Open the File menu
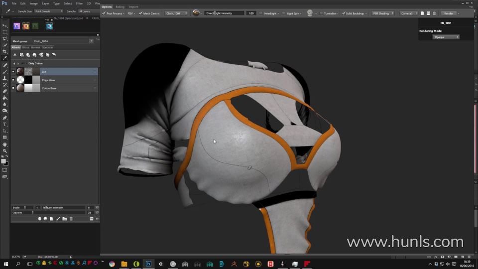This screenshot has width=478, height=269. click(x=14, y=3)
